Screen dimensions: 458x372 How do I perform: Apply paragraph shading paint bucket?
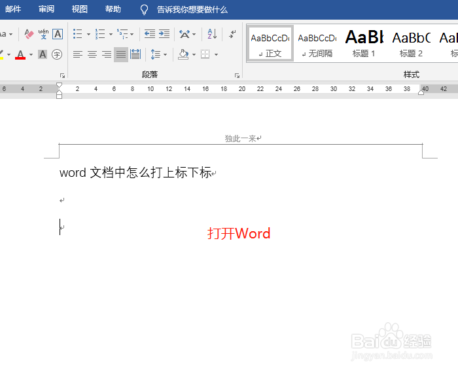point(183,54)
